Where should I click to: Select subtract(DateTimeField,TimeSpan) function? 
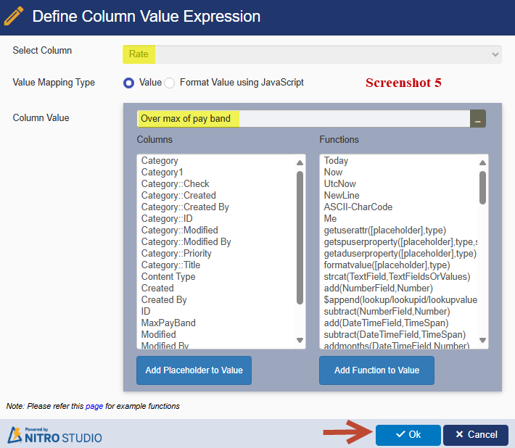pyautogui.click(x=395, y=334)
